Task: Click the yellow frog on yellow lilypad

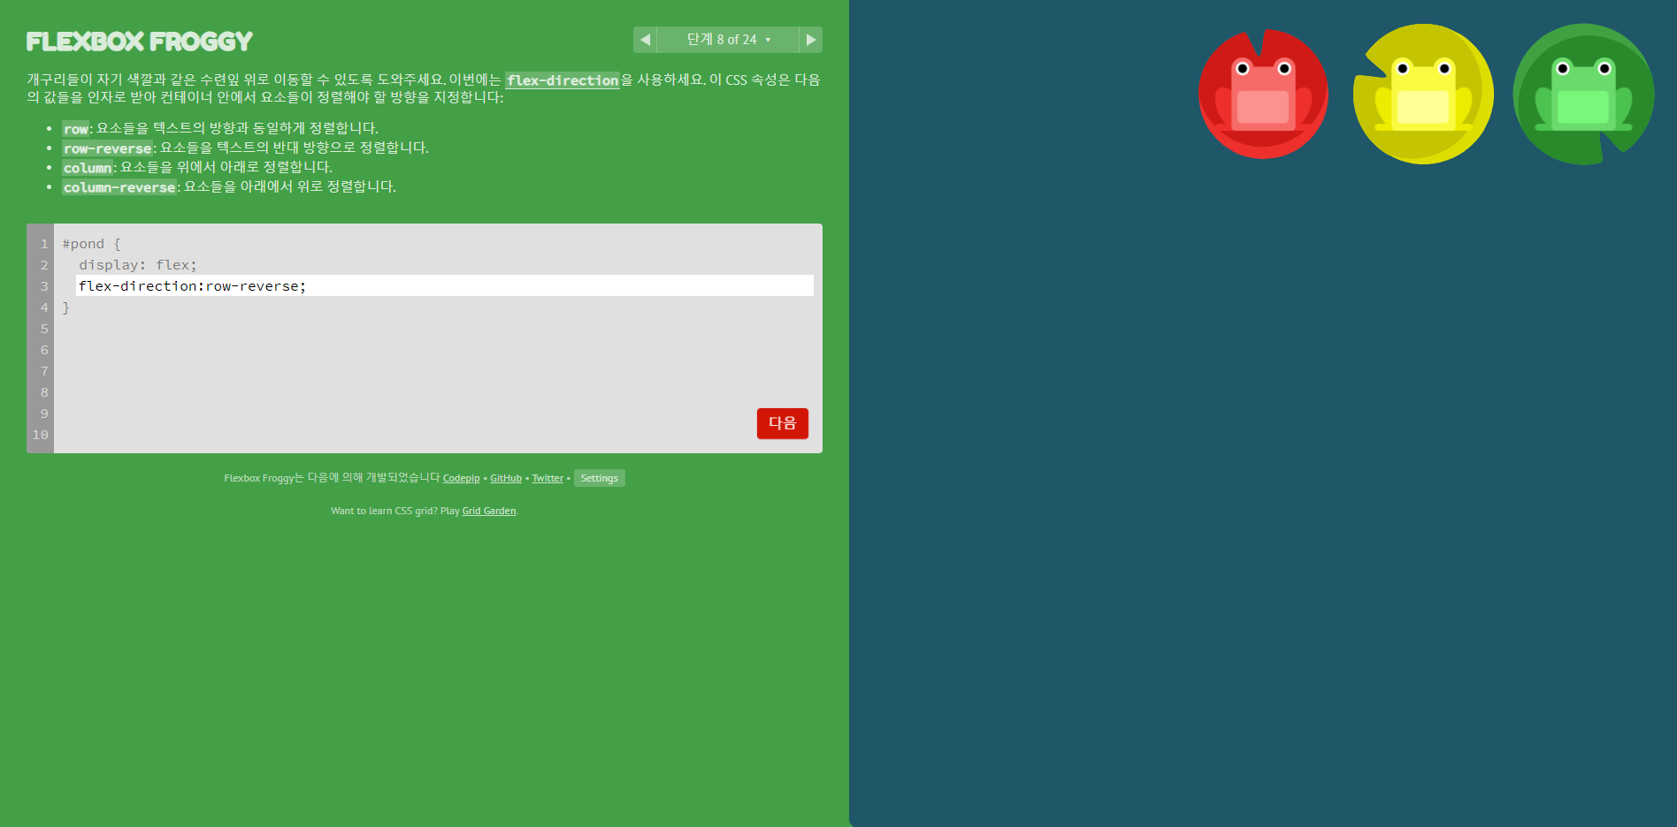Action: coord(1423,94)
